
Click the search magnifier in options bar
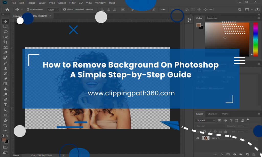point(239,9)
